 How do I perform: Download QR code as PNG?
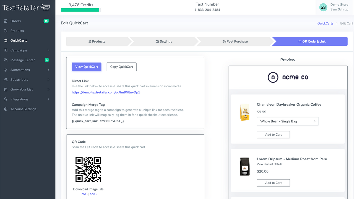pyautogui.click(x=84, y=194)
